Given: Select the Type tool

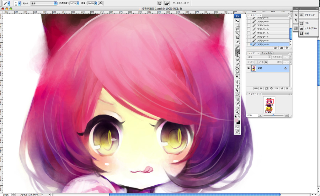Looking at the screenshot, I should pyautogui.click(x=237, y=86).
